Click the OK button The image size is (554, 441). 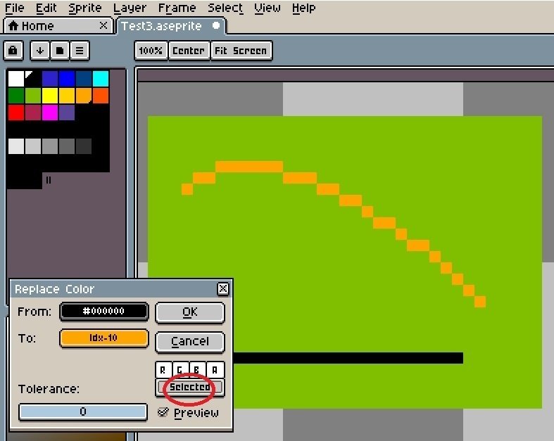coord(190,312)
